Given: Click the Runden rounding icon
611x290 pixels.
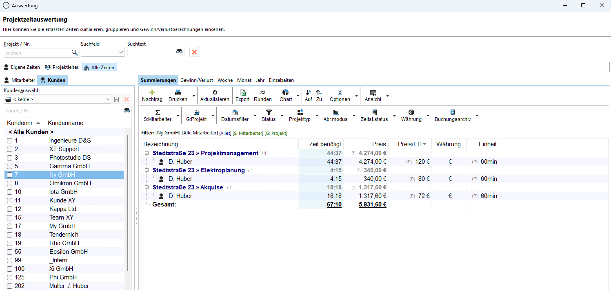Looking at the screenshot, I should pyautogui.click(x=262, y=92).
